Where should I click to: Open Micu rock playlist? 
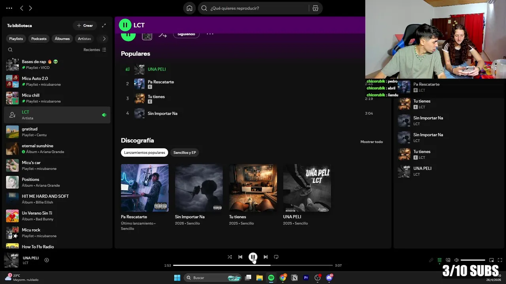point(57,233)
